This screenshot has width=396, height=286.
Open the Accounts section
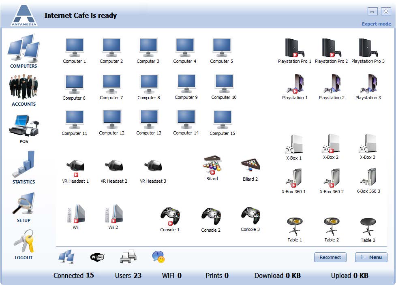24,90
